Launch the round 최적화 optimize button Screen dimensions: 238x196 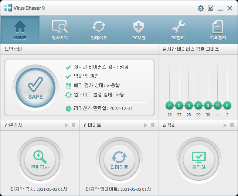click(199, 160)
